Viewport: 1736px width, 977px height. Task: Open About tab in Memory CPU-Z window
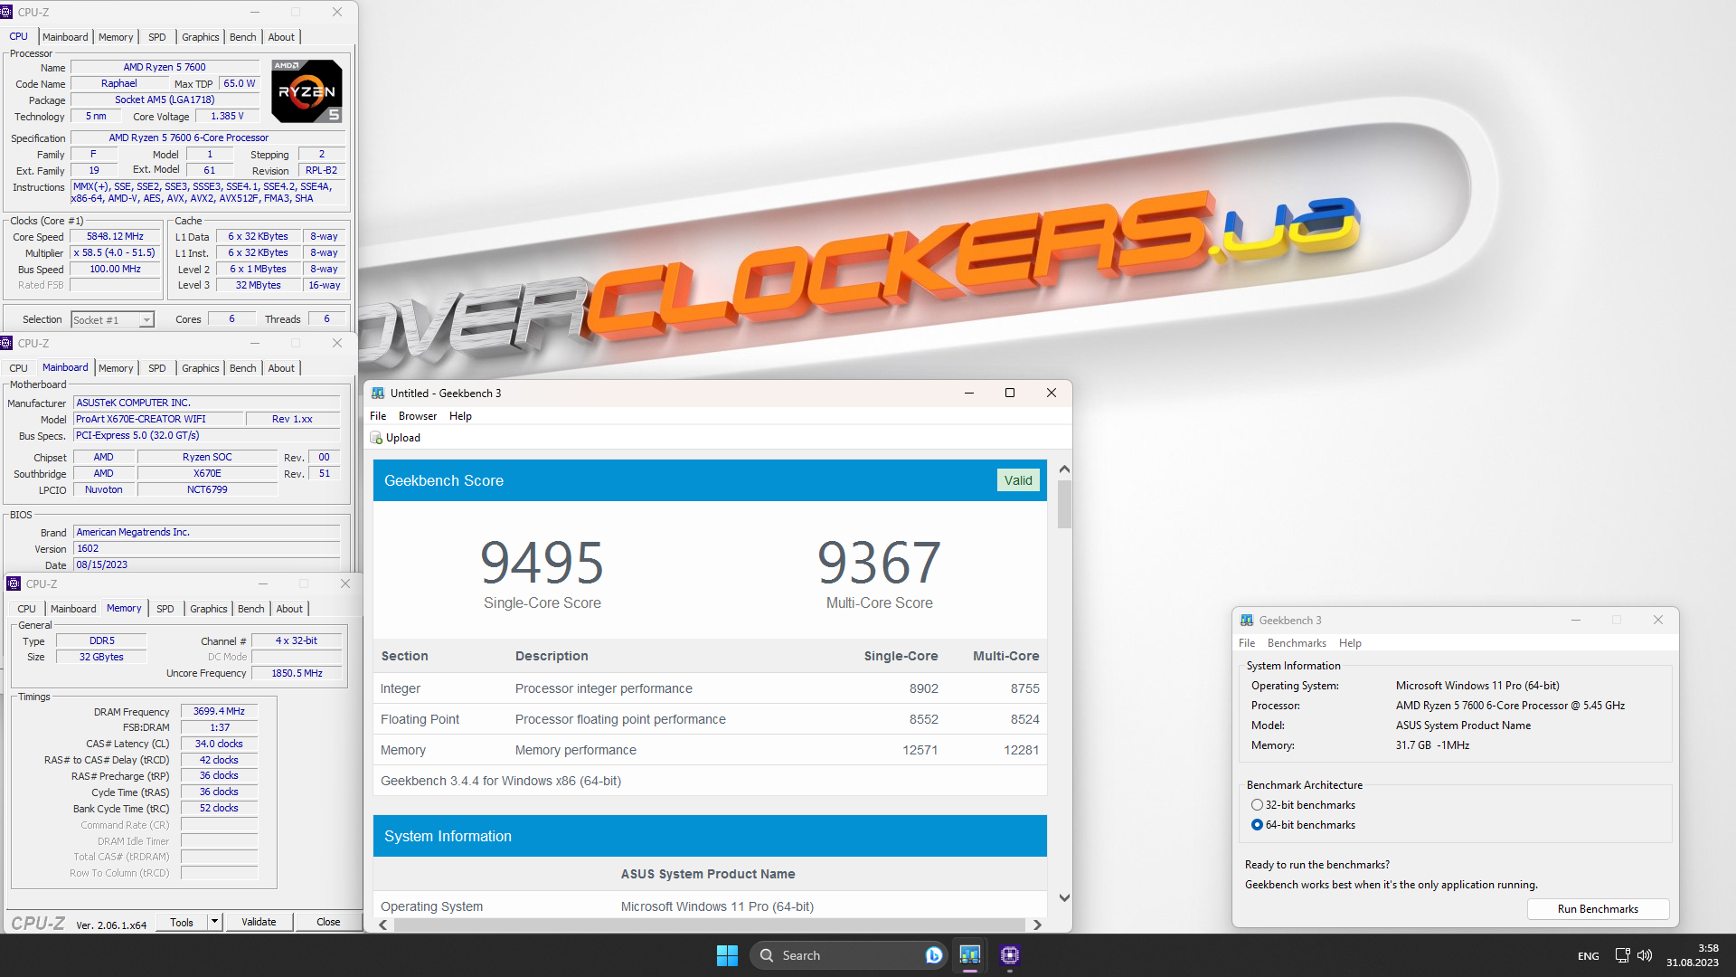[289, 609]
